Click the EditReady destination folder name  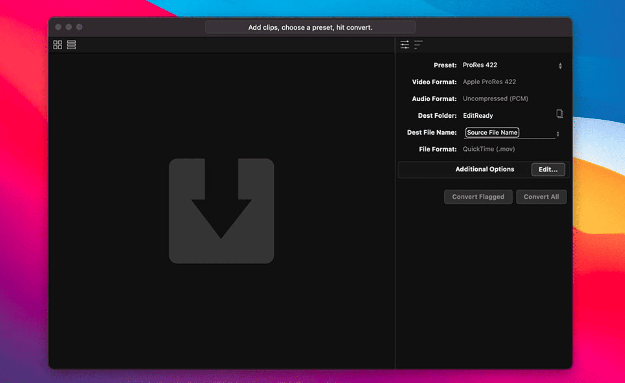pyautogui.click(x=478, y=116)
